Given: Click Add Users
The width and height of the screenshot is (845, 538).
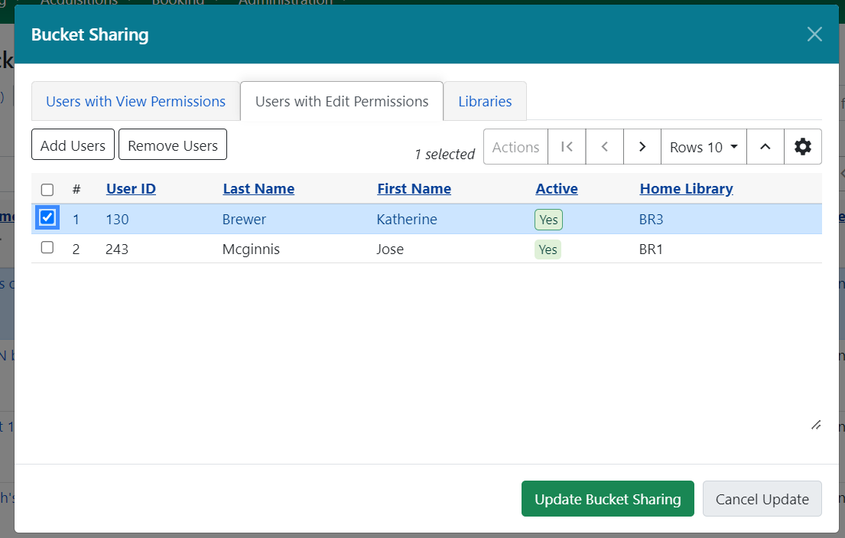Looking at the screenshot, I should pyautogui.click(x=73, y=144).
